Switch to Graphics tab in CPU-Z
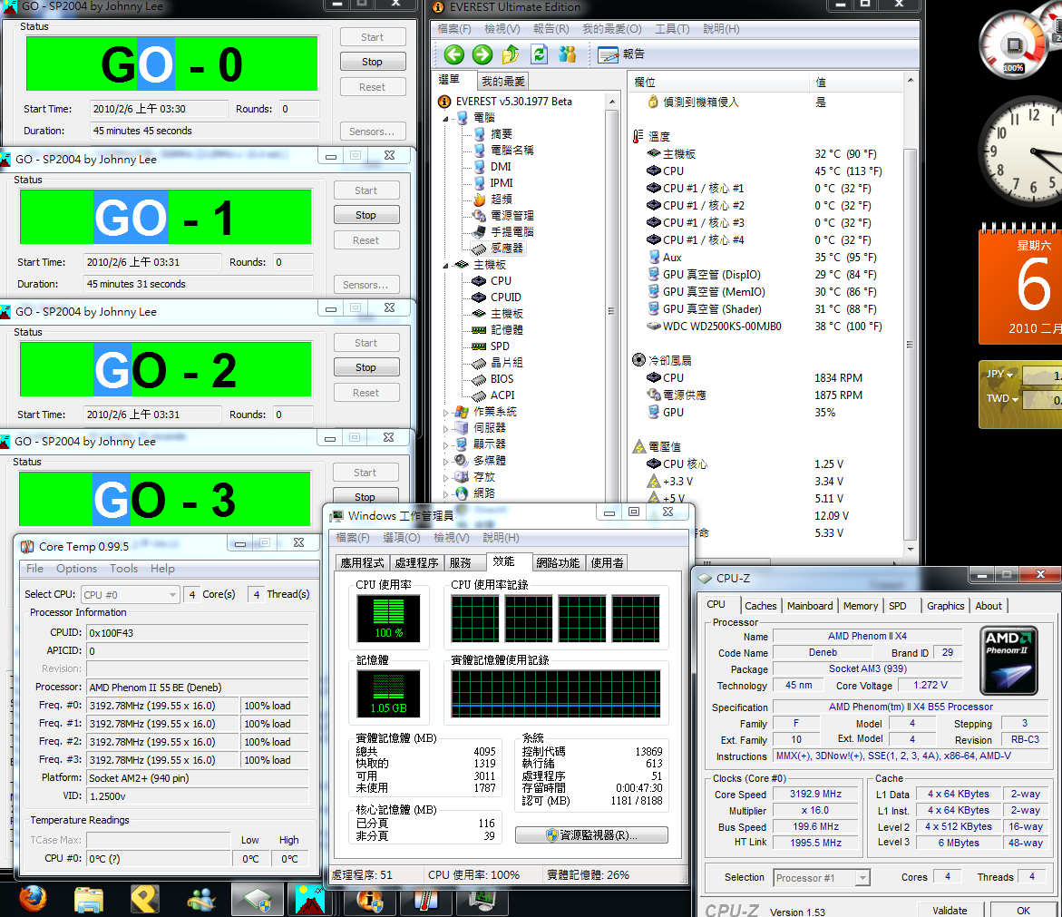1062x917 pixels. click(x=946, y=606)
